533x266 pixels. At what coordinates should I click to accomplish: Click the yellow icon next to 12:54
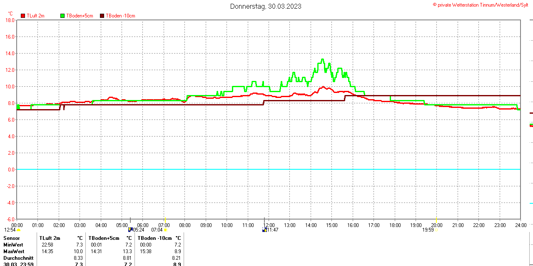coord(19,230)
